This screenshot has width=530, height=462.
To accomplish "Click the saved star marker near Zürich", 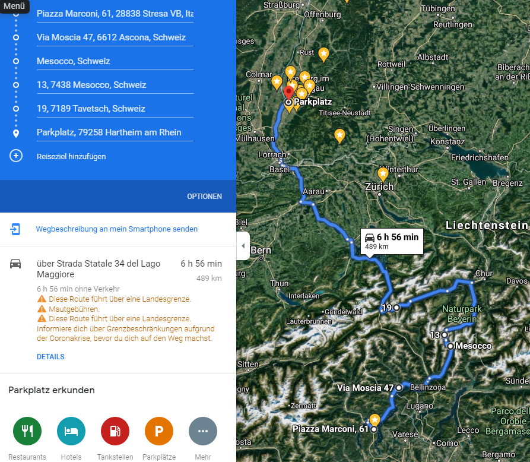I will tap(383, 174).
